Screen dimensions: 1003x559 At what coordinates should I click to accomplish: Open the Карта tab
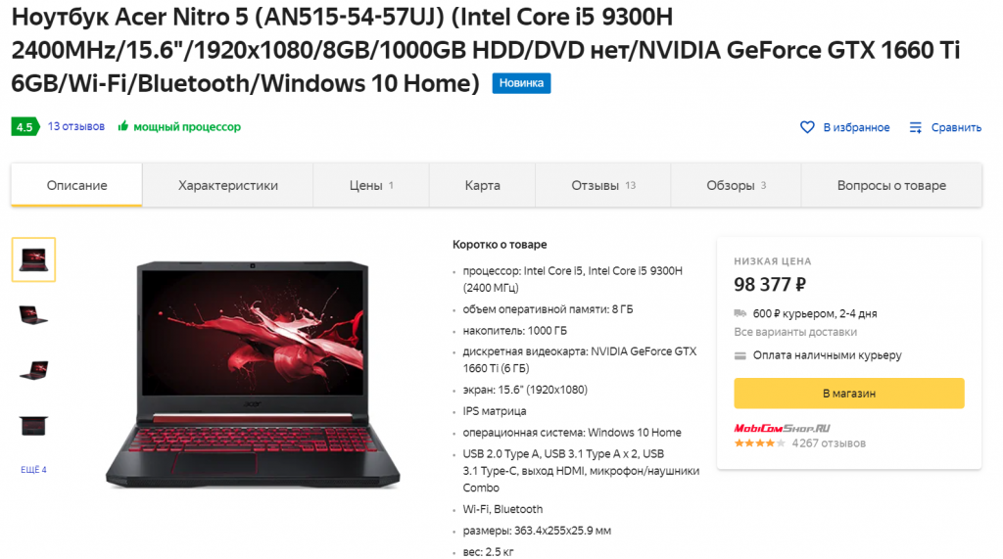[482, 185]
